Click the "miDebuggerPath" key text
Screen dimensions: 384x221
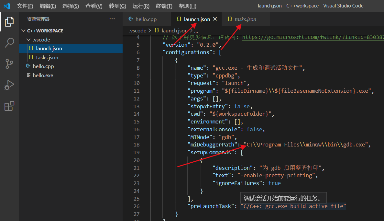click(x=212, y=145)
